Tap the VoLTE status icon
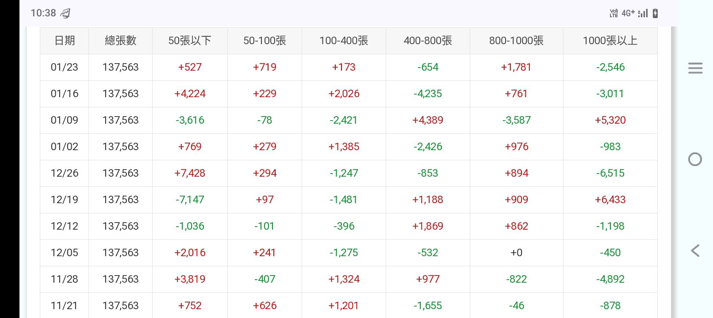713x318 pixels. (x=613, y=13)
